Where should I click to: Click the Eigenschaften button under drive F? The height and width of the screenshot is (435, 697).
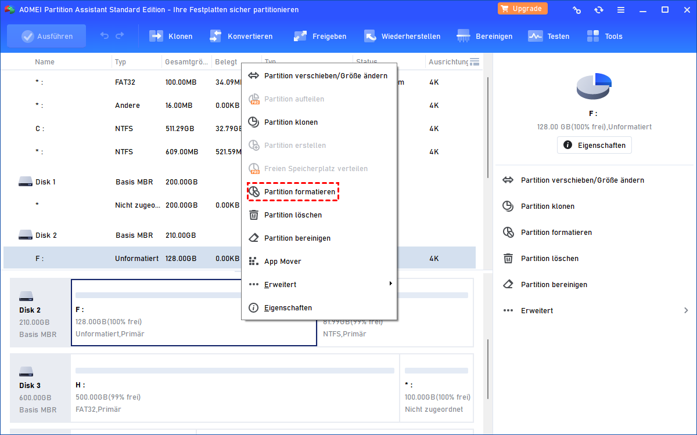tap(594, 145)
